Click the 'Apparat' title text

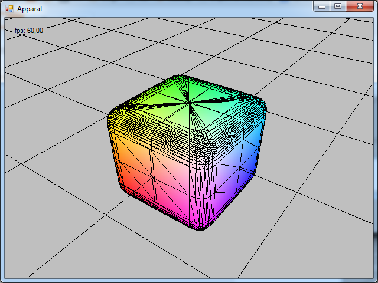[x=30, y=9]
